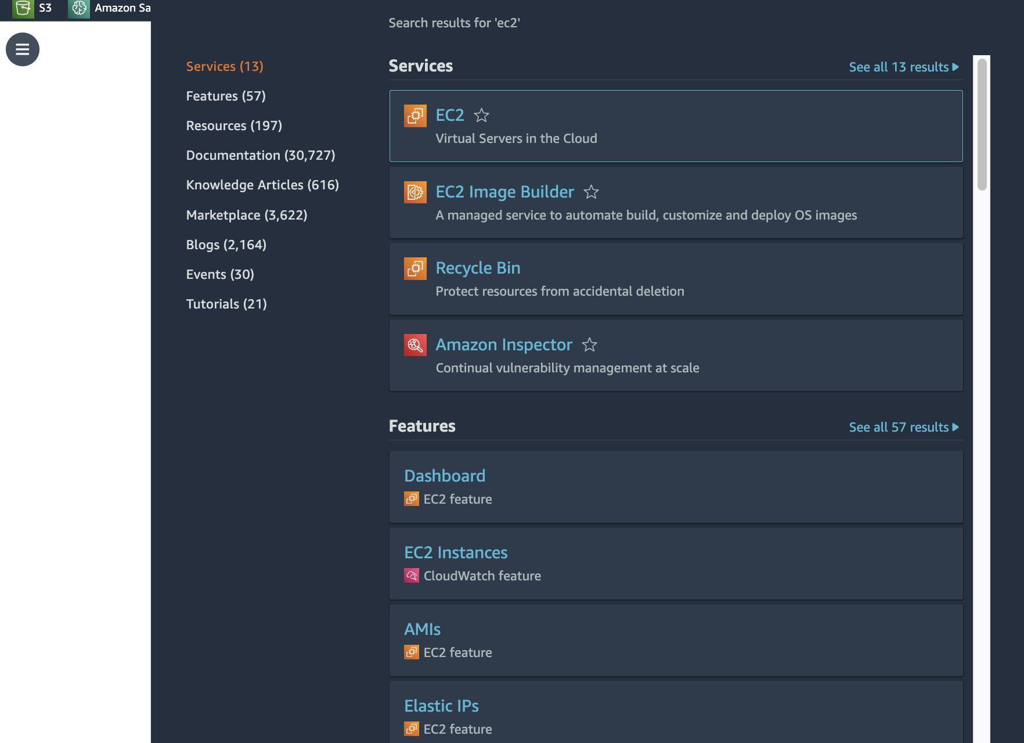Select Knowledge Articles (616) category
This screenshot has width=1024, height=743.
click(262, 185)
